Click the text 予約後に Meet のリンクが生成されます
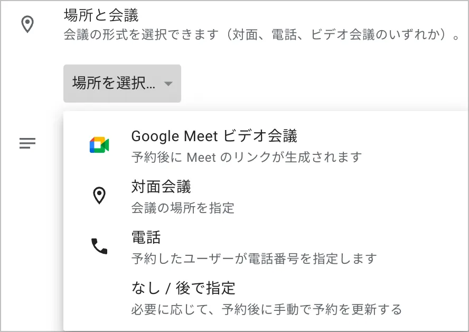 click(247, 157)
